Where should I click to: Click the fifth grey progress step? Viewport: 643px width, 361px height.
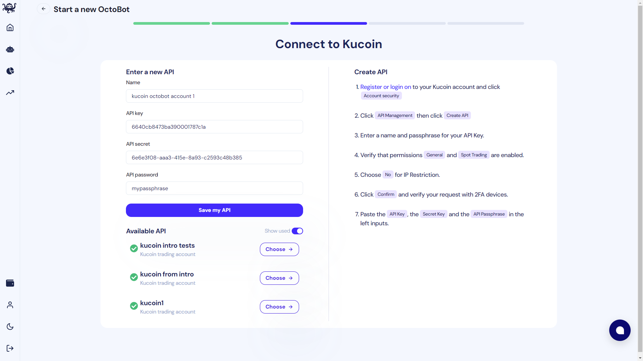coord(486,23)
